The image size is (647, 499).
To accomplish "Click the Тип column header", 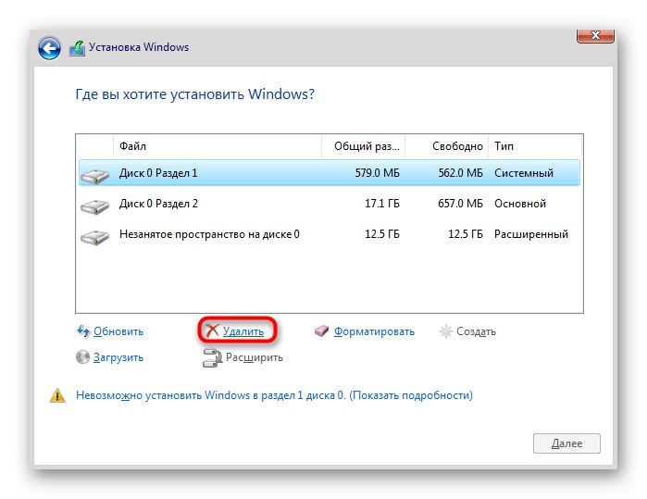I will coord(535,146).
